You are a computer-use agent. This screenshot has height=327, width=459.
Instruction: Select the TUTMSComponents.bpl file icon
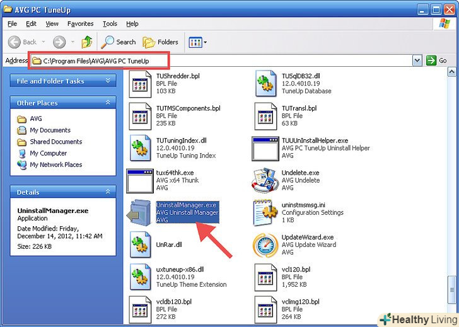140,116
